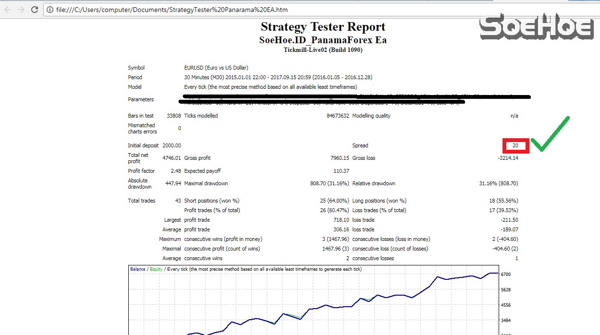Click the red-boxed Spread value 20
The image size is (600, 335).
(515, 145)
